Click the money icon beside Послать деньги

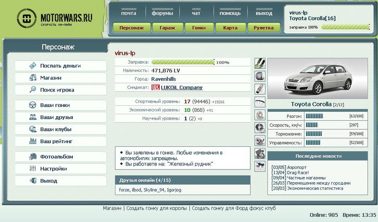pyautogui.click(x=33, y=65)
